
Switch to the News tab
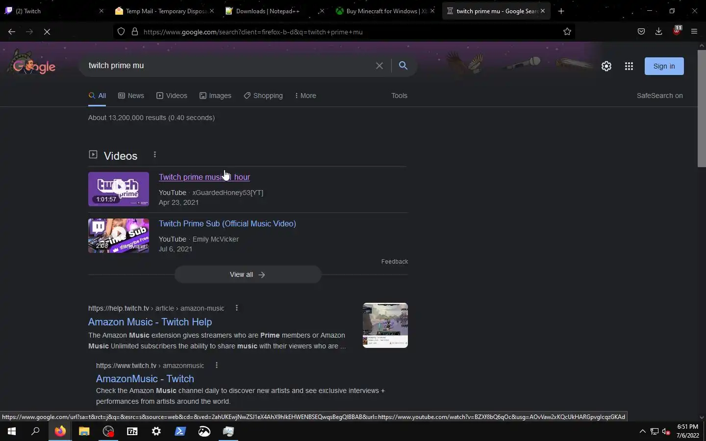pyautogui.click(x=131, y=96)
